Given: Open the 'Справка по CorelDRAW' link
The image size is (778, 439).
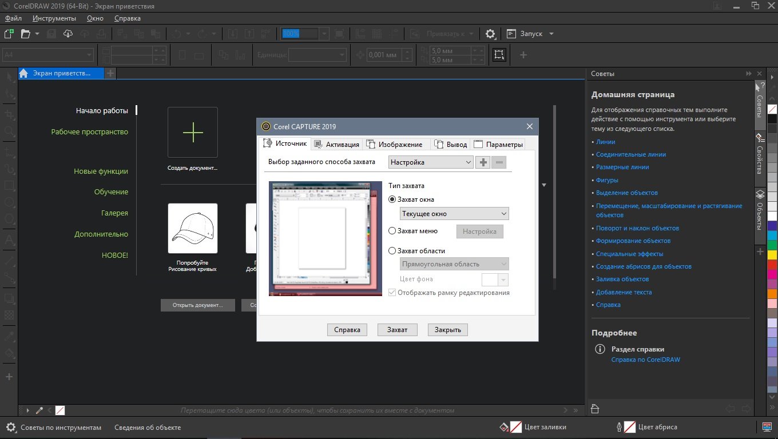Looking at the screenshot, I should pyautogui.click(x=645, y=360).
